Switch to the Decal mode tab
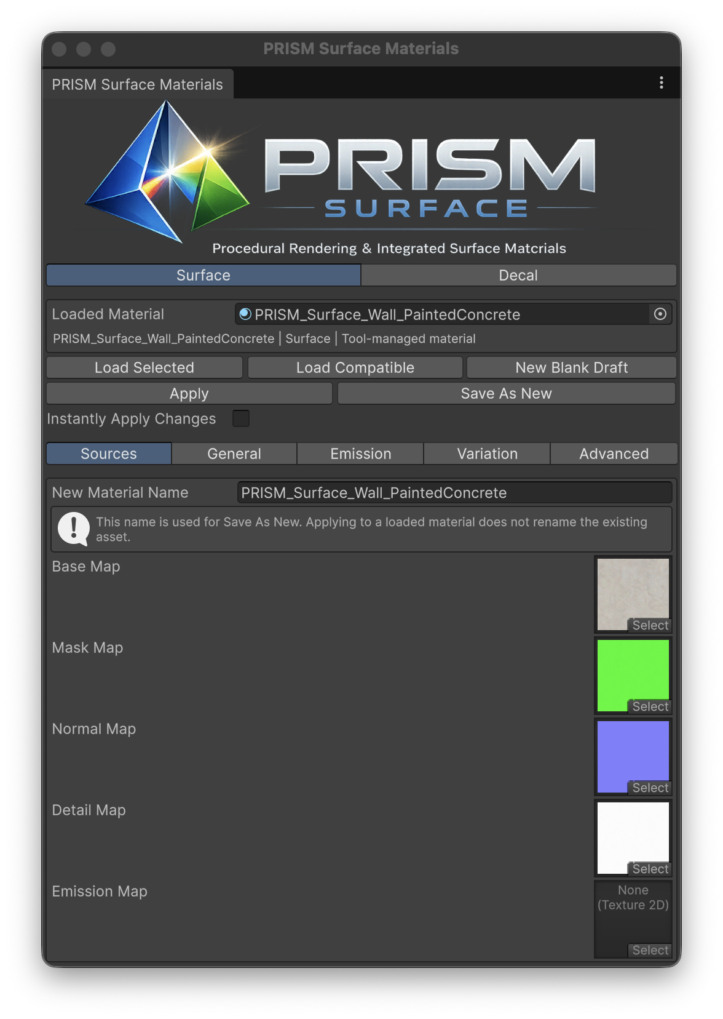 [518, 275]
